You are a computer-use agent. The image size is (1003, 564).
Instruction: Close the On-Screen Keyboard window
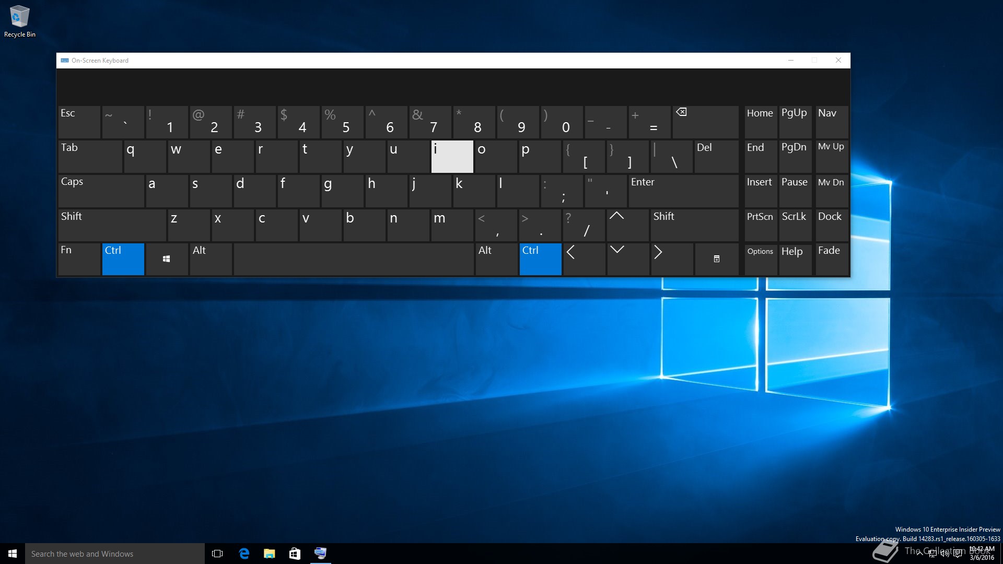point(838,61)
